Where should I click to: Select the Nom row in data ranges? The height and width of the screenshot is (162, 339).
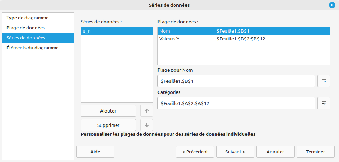pyautogui.click(x=243, y=31)
